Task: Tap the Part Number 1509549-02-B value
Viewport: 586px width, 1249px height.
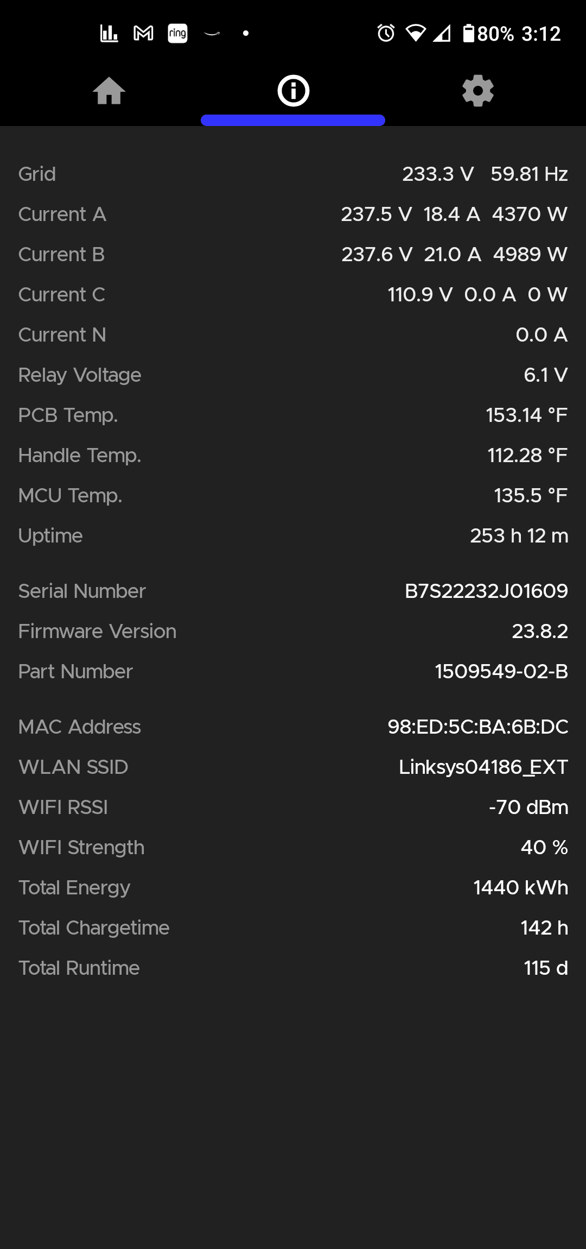Action: coord(501,671)
